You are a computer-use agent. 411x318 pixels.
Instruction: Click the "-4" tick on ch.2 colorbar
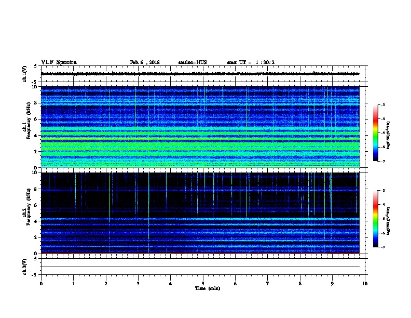click(x=382, y=205)
